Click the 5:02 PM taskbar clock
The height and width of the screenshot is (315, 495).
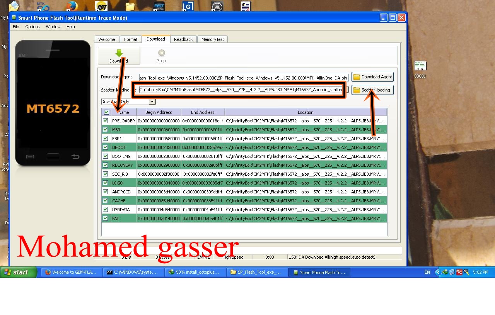[480, 272]
